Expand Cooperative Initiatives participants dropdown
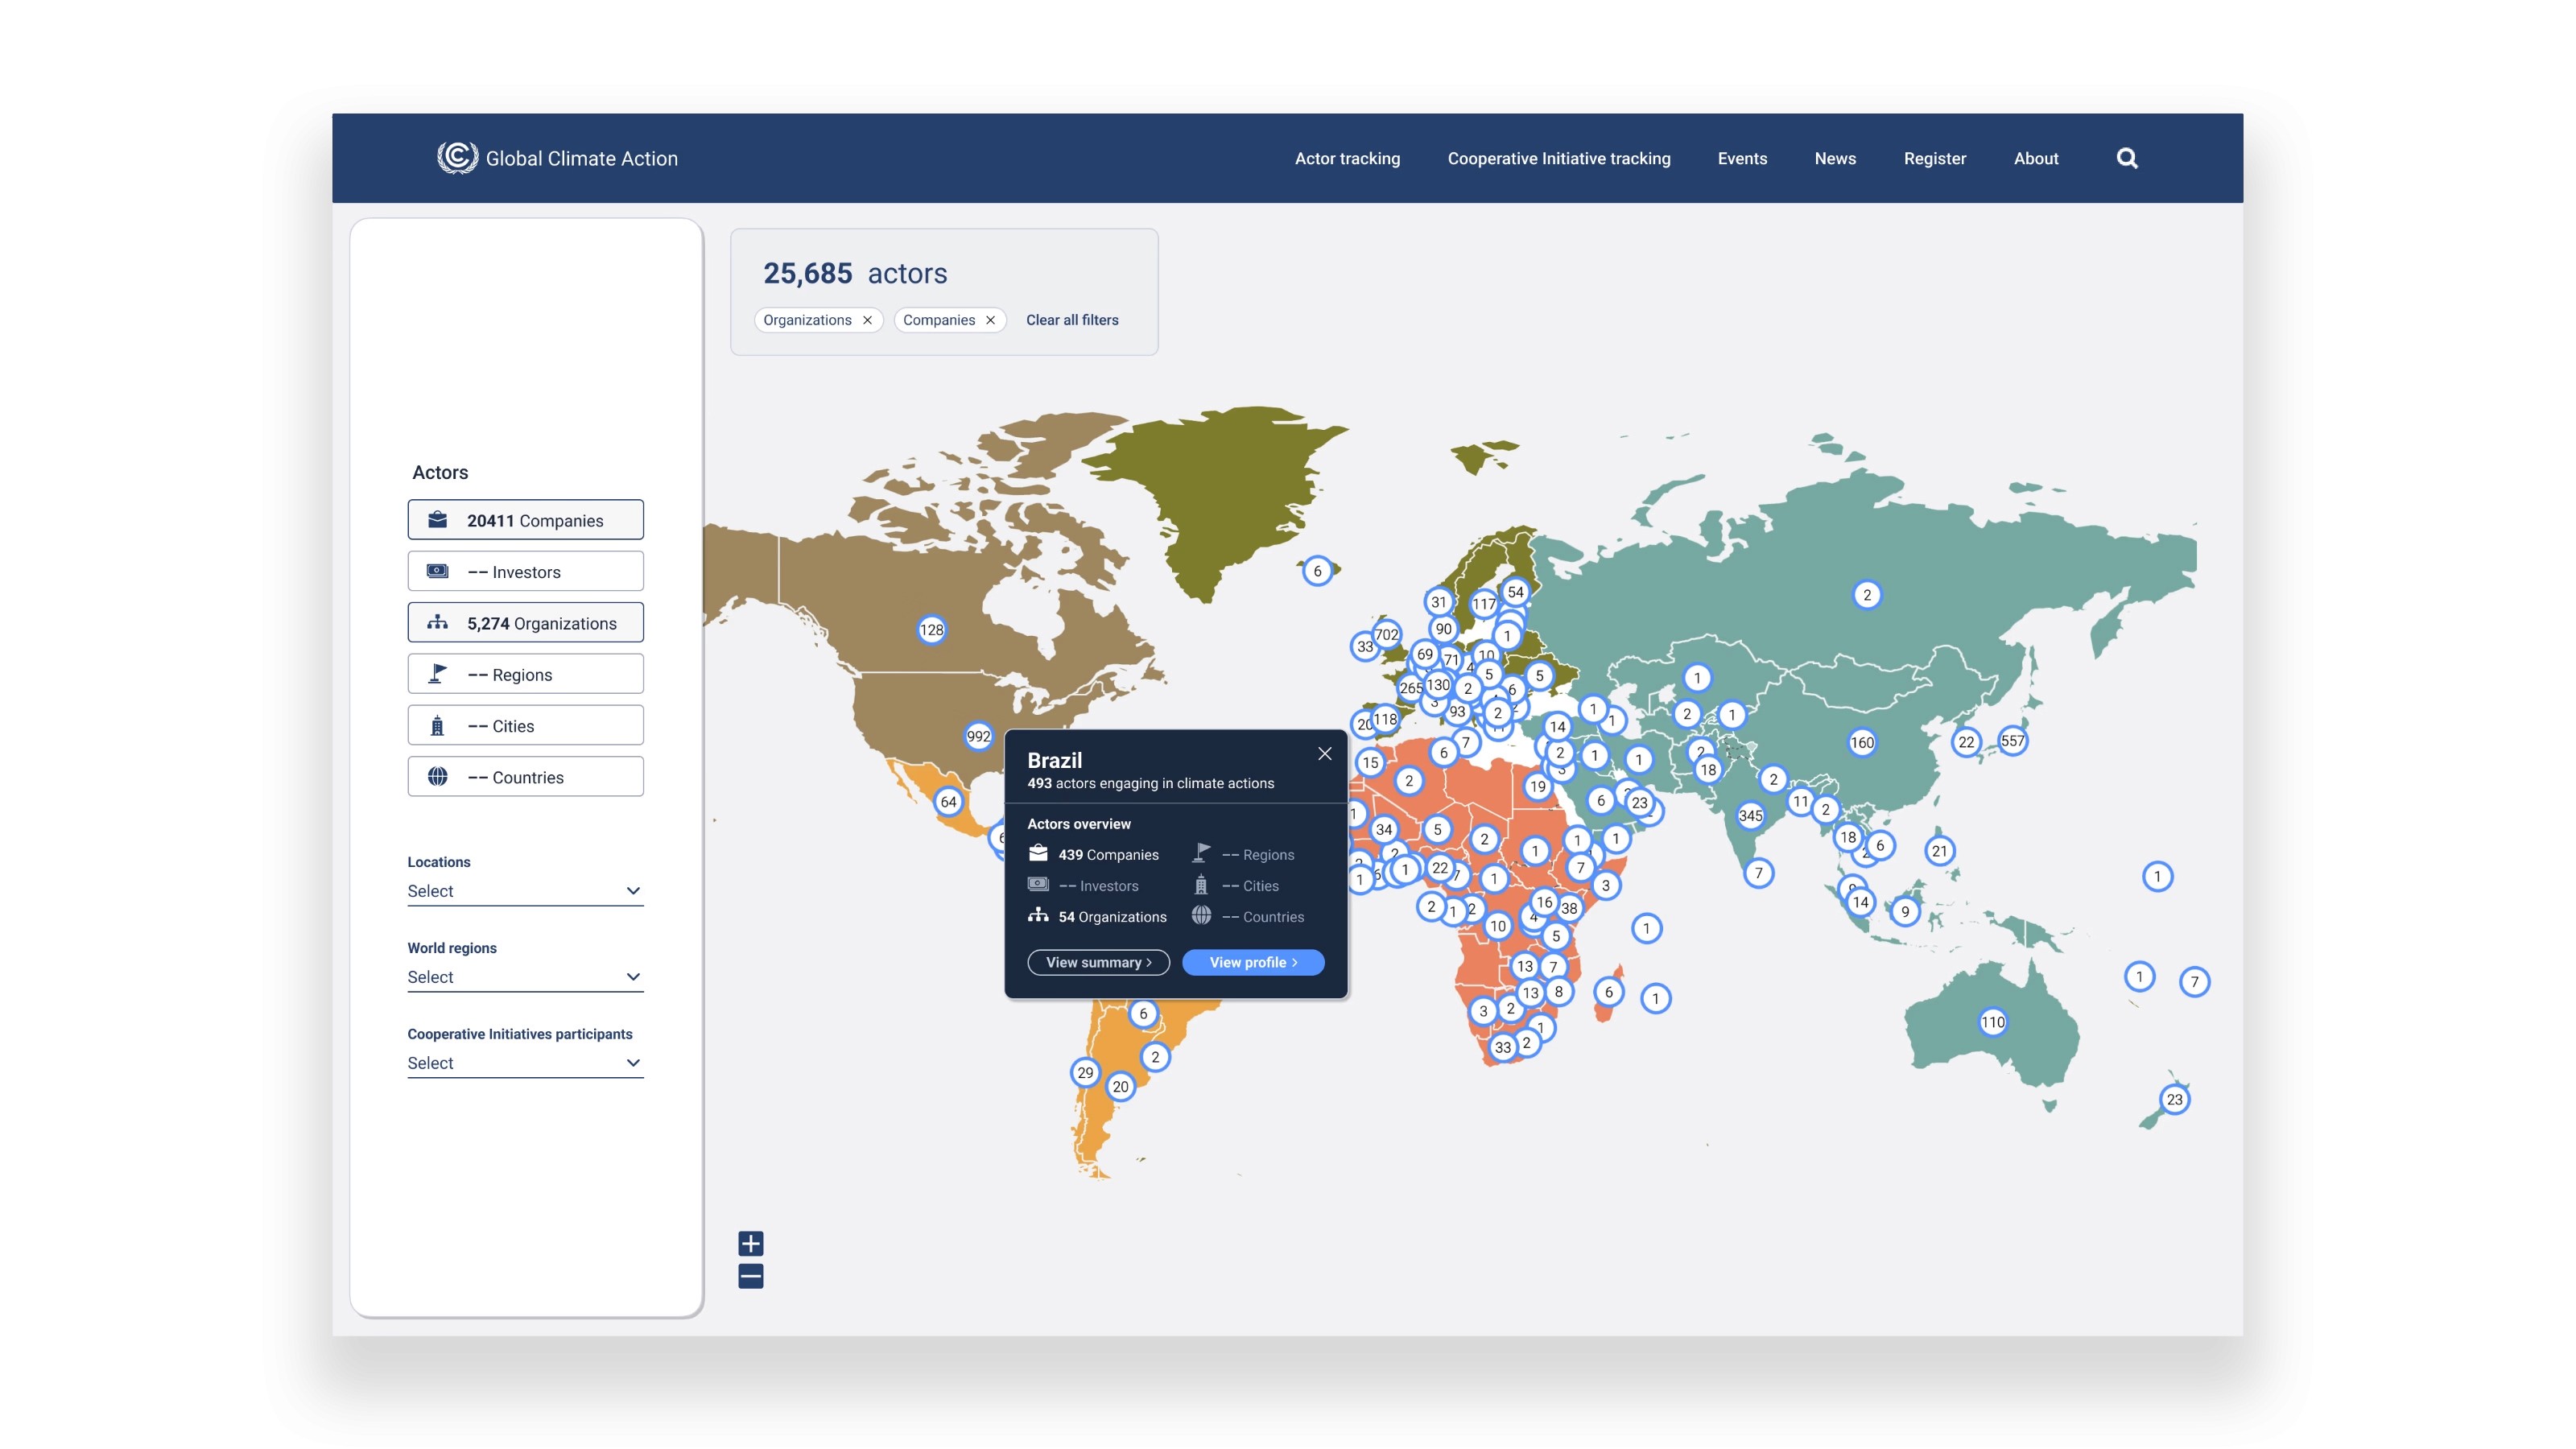 (525, 1063)
